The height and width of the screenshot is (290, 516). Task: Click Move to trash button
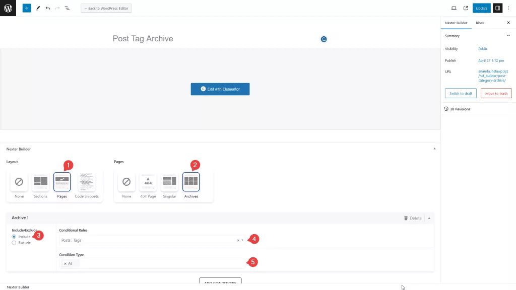point(496,93)
